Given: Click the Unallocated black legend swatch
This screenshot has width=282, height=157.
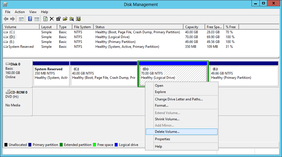Looking at the screenshot, I should pyautogui.click(x=6, y=145).
